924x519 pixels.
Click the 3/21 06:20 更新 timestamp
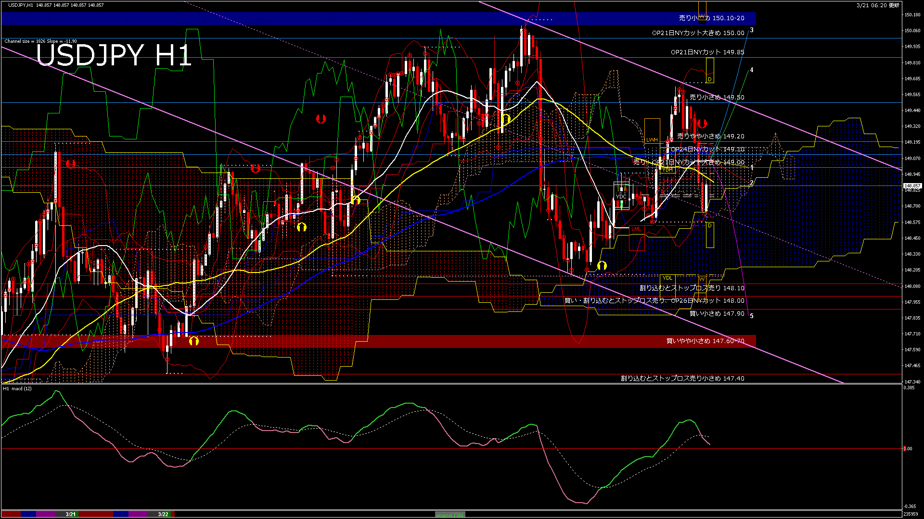pos(878,5)
